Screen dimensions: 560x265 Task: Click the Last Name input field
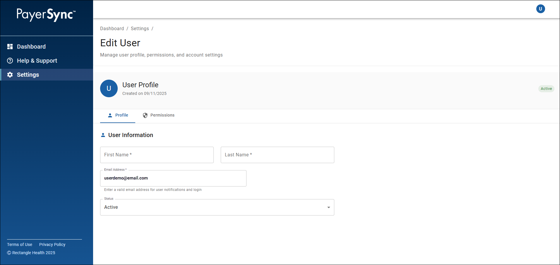coord(277,155)
